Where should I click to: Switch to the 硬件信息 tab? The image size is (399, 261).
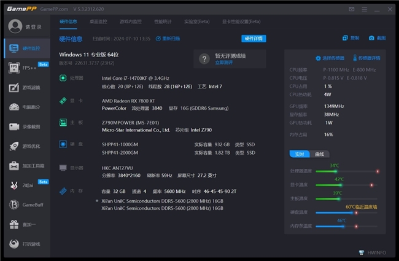tap(68, 21)
